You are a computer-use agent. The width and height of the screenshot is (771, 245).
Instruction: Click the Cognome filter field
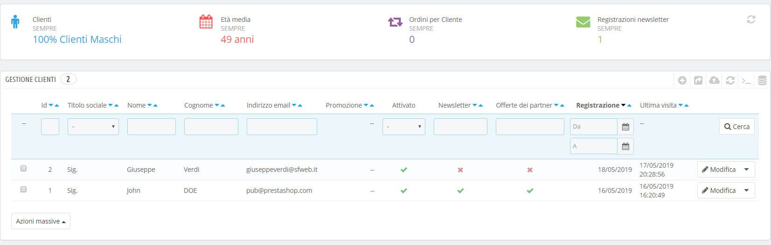tap(211, 127)
